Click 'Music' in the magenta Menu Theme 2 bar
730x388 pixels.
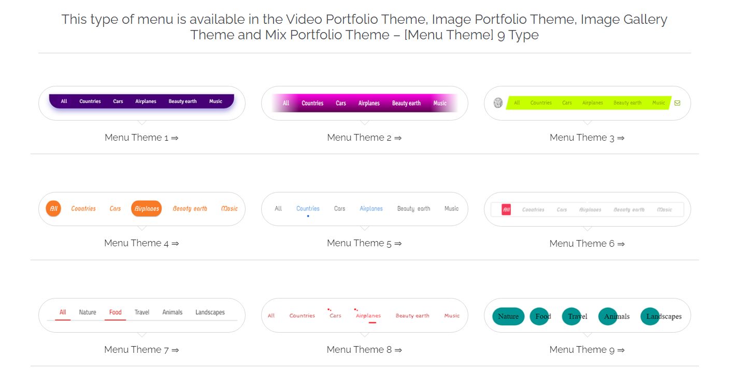coord(440,103)
